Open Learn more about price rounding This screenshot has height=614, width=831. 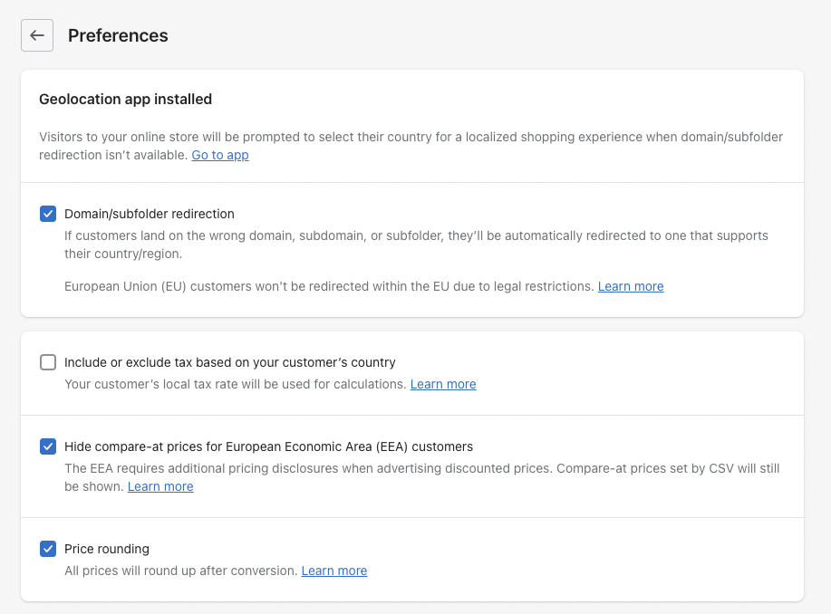click(x=333, y=571)
